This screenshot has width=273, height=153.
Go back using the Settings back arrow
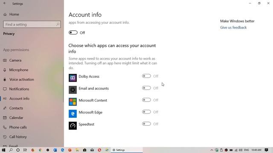(x=5, y=3)
